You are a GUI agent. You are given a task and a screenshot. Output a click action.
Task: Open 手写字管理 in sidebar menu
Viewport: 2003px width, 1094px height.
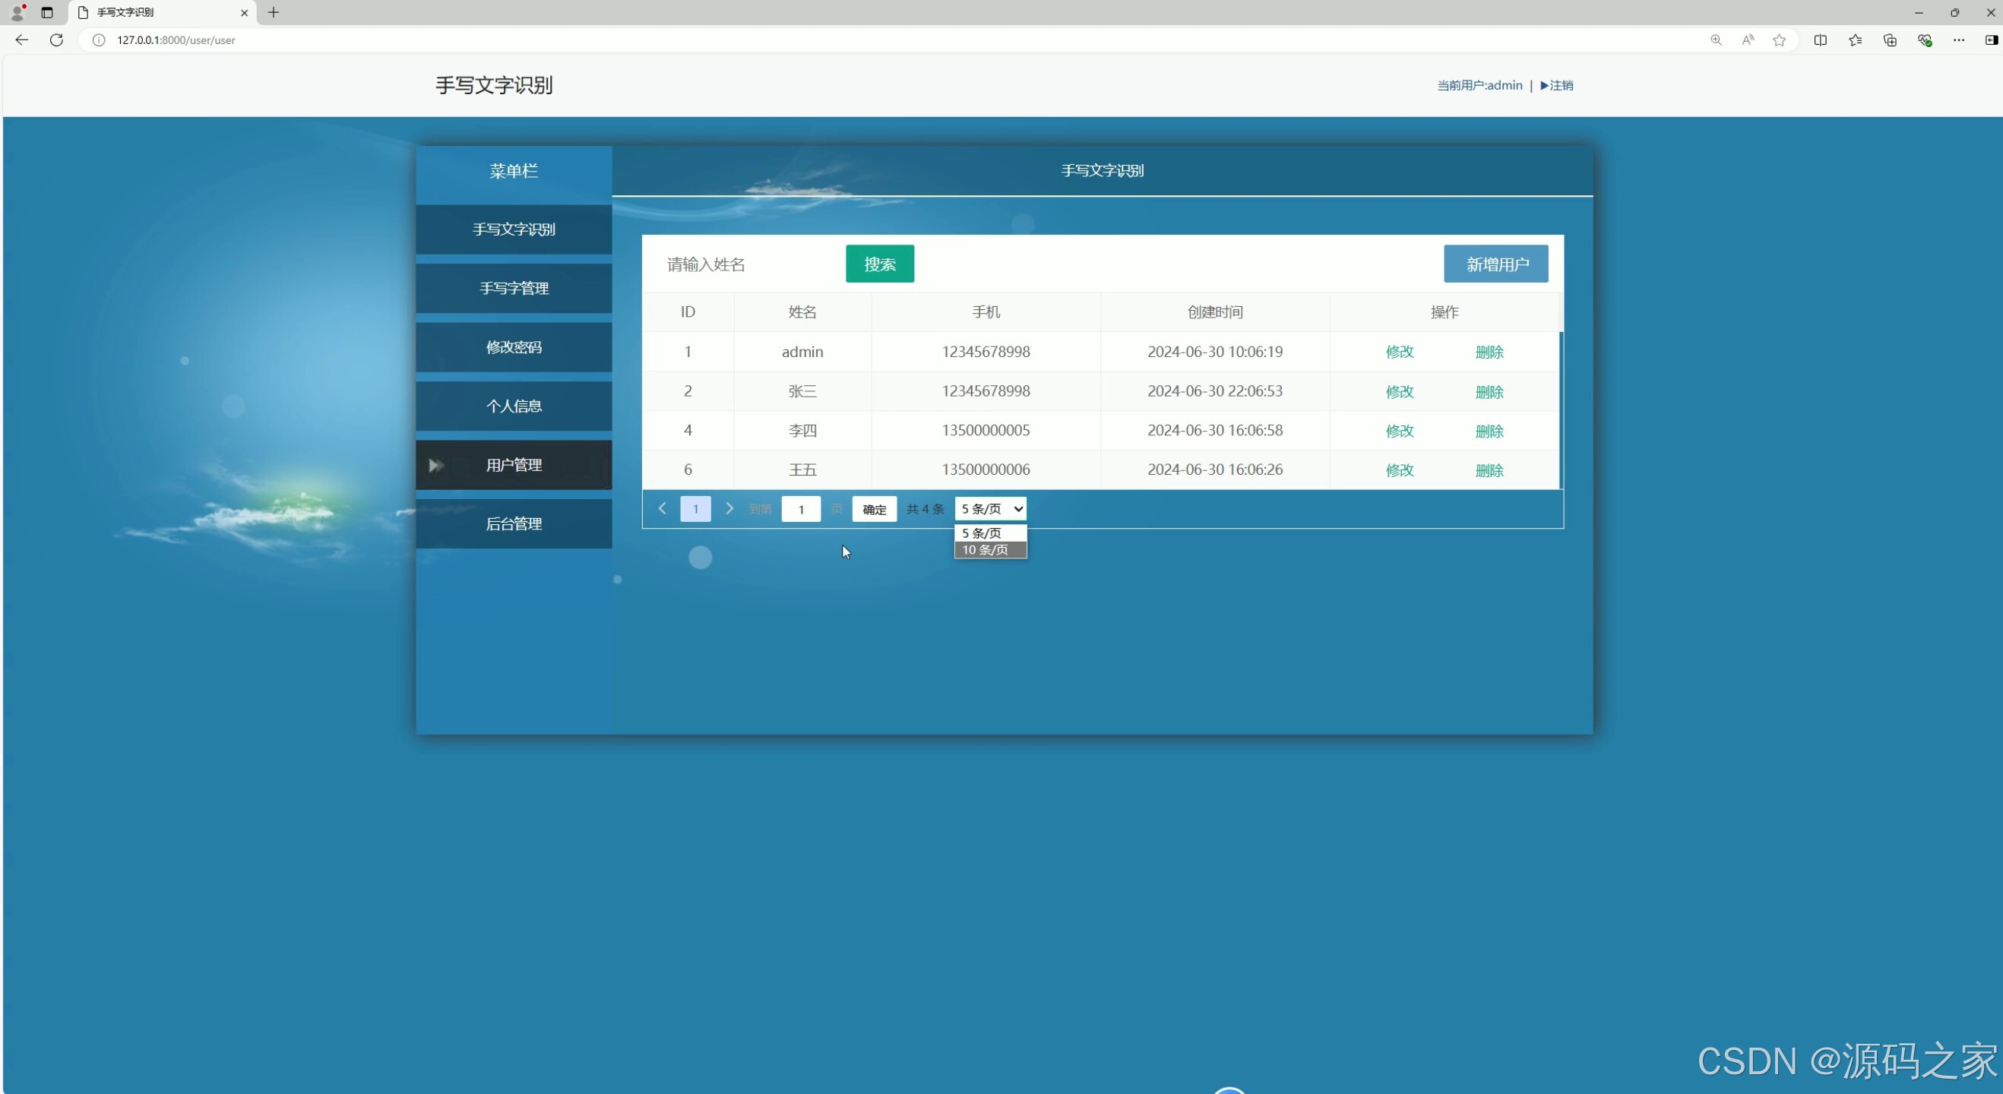pyautogui.click(x=513, y=288)
